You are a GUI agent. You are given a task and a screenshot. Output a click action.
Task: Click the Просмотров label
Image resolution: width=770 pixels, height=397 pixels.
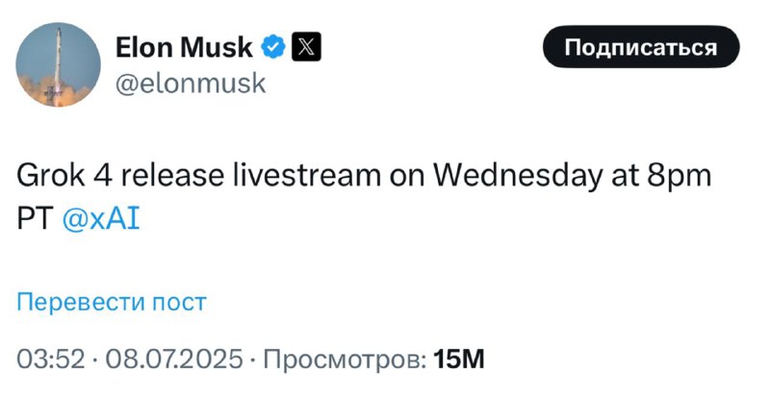346,359
